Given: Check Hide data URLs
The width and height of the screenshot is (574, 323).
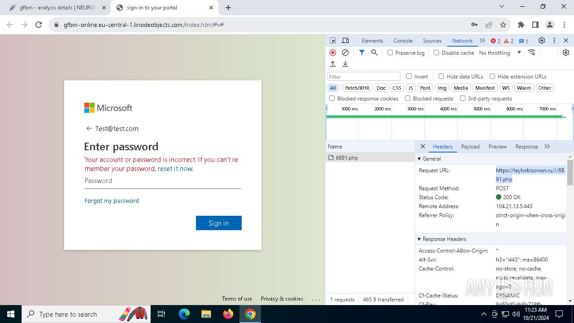Looking at the screenshot, I should coord(441,76).
